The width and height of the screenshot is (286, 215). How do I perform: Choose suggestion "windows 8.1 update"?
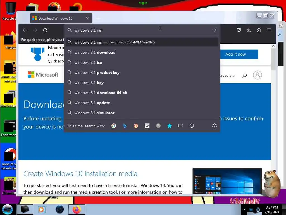[142, 103]
